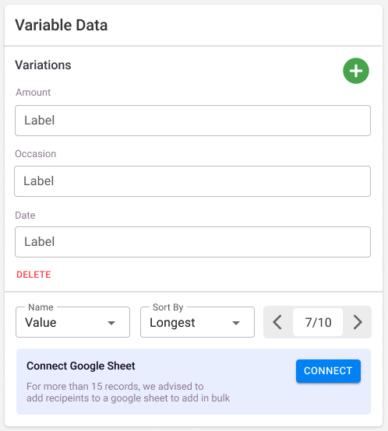Click the Occasion field caption

pyautogui.click(x=36, y=154)
